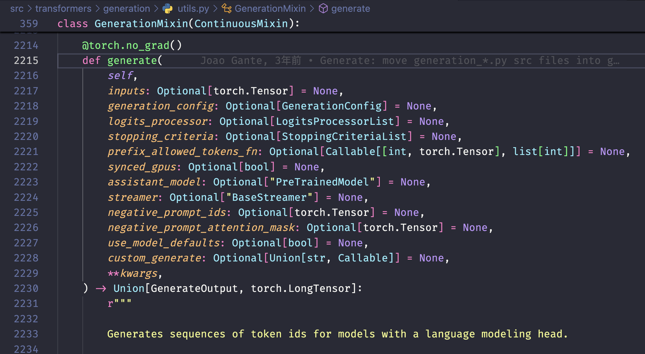
Task: Open the transformers breadcrumb dropdown
Action: tap(63, 9)
